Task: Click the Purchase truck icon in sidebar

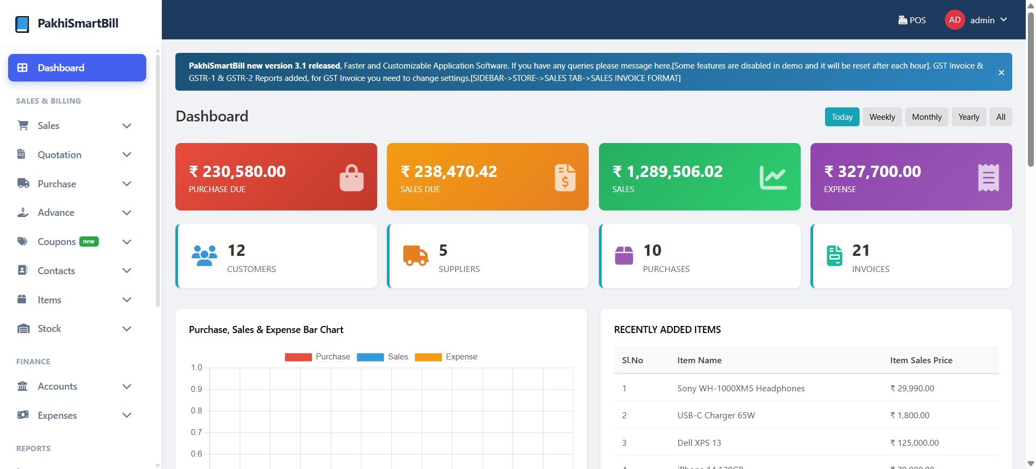Action: point(23,183)
